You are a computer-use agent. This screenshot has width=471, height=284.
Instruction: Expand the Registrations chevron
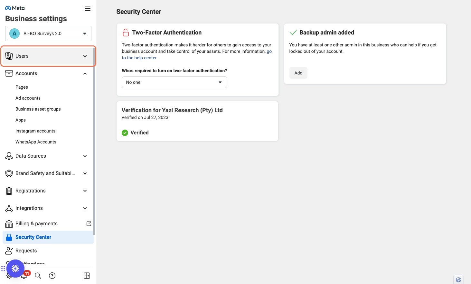[85, 191]
